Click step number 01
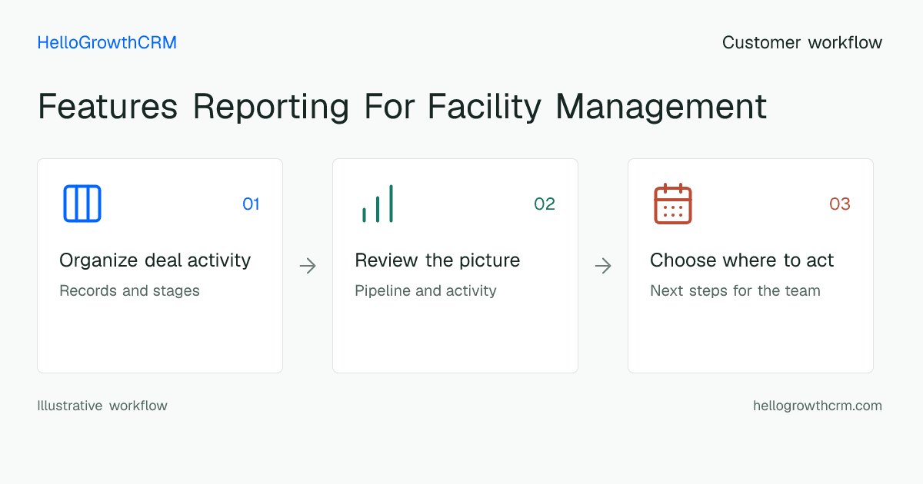The image size is (923, 484). pos(252,204)
